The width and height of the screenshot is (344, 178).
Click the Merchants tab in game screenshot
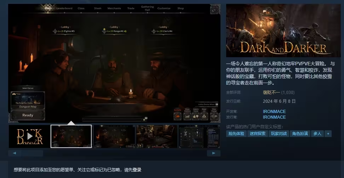(114, 8)
